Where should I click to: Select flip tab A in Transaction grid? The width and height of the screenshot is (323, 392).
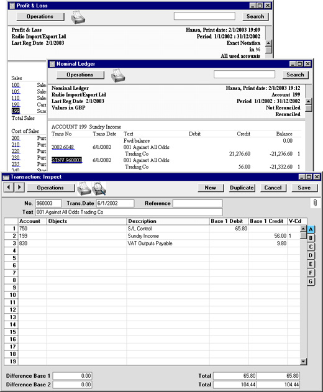point(311,229)
